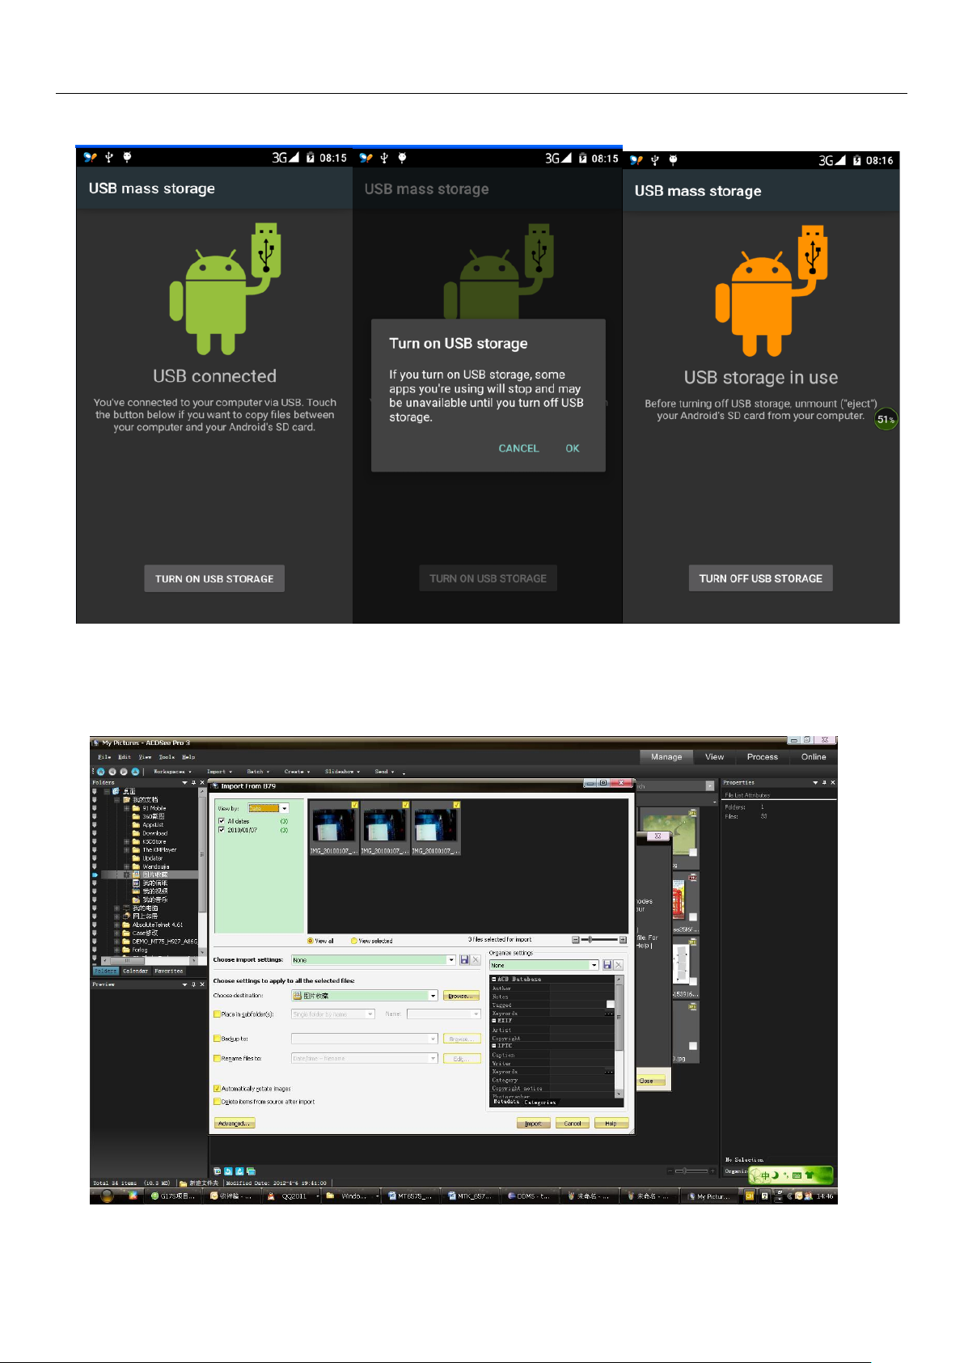Click the save icon beside Choose import settings
964x1363 pixels.
click(x=464, y=959)
